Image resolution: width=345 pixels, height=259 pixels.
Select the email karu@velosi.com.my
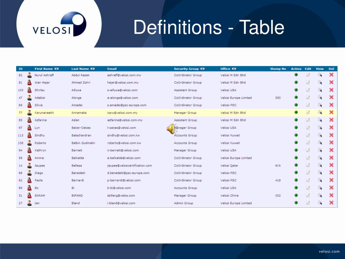click(122, 113)
